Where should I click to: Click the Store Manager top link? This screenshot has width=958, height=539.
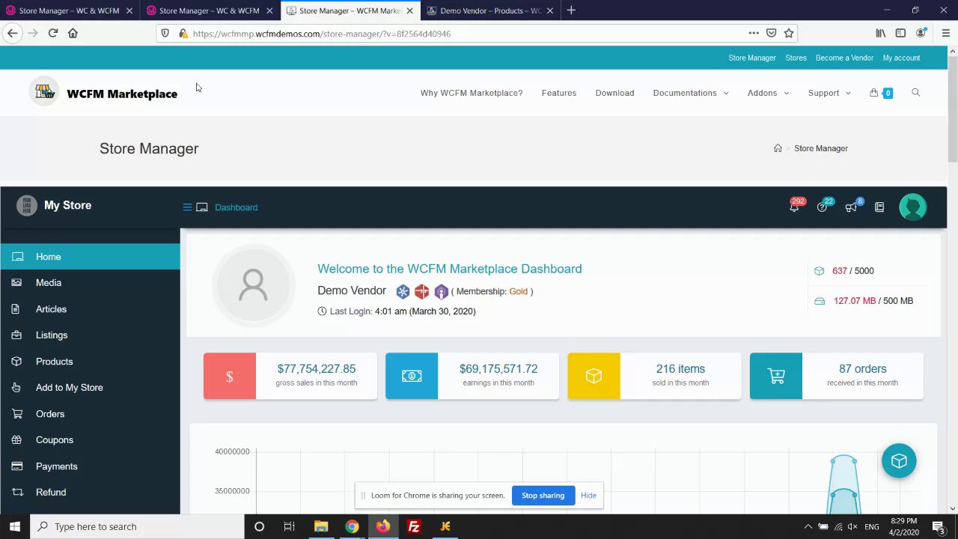752,58
